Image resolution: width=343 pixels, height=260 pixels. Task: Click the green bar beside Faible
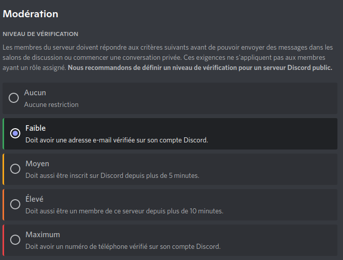point(3,134)
